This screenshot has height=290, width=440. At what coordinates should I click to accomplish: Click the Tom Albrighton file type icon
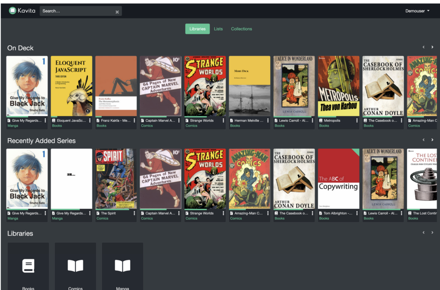tap(321, 213)
